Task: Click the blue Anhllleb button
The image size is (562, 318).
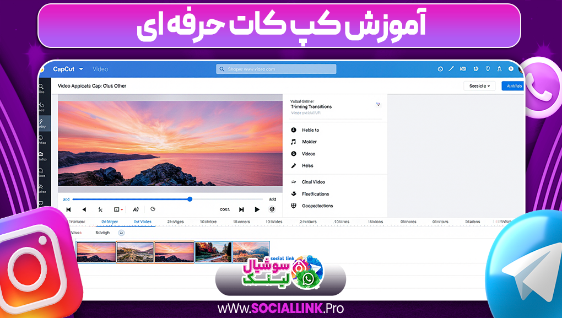Action: (514, 86)
